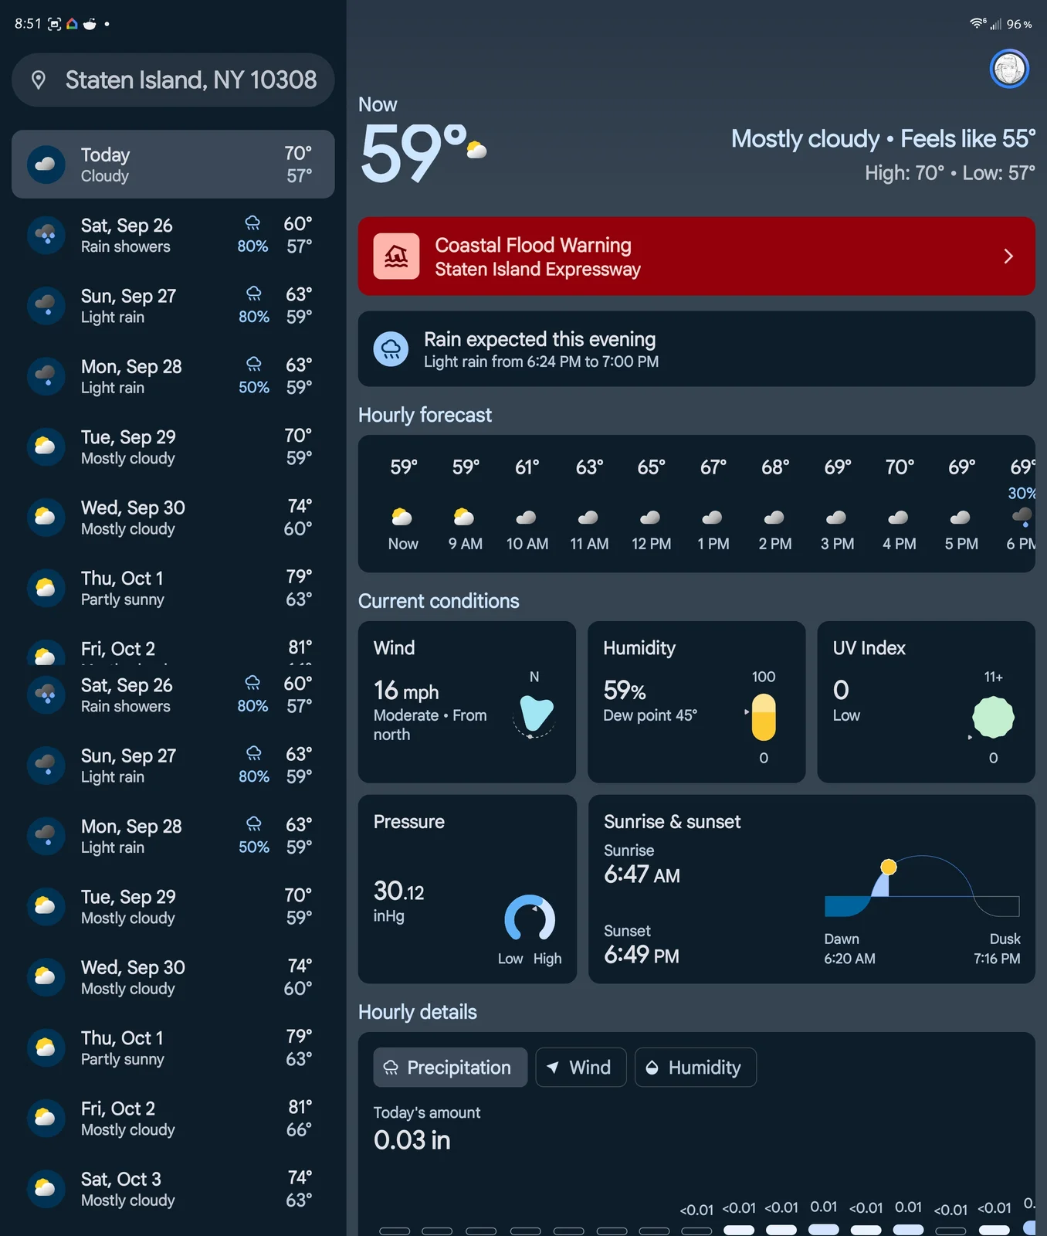This screenshot has width=1047, height=1236.
Task: Open the profile avatar picture
Action: coord(1009,69)
